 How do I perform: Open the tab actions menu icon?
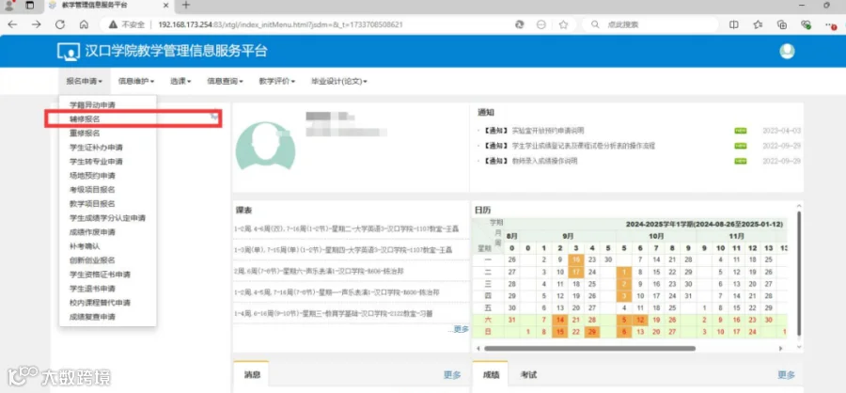point(30,6)
